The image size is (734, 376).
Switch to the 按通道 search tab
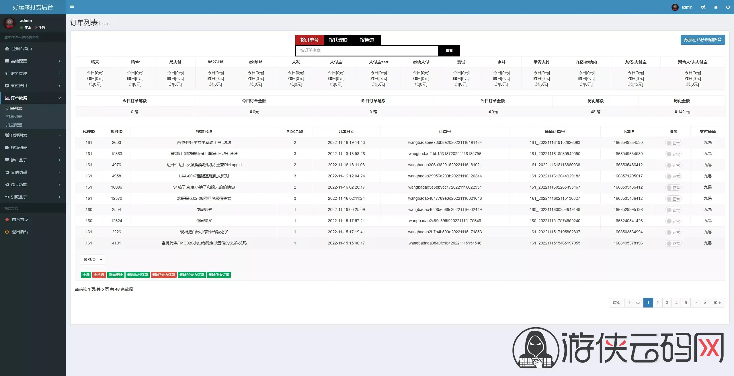coord(367,40)
